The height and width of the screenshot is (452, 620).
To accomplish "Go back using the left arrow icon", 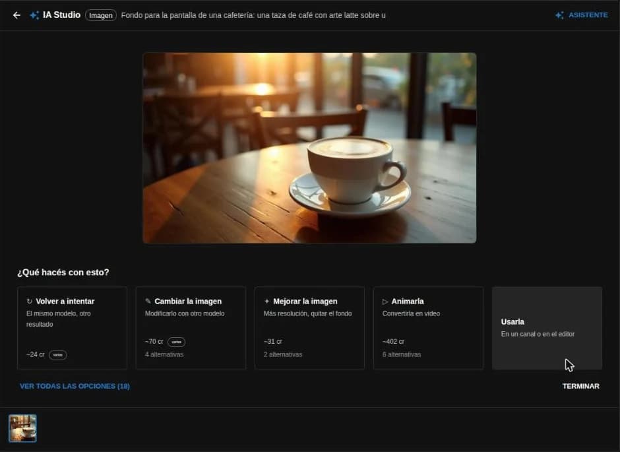I will click(16, 15).
